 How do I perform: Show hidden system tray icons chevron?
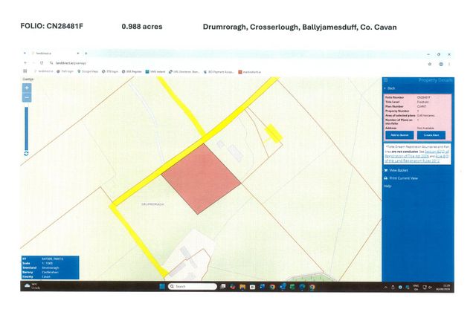(386, 287)
